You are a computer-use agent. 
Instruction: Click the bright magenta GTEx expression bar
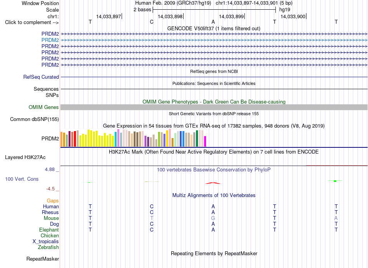coord(205,142)
